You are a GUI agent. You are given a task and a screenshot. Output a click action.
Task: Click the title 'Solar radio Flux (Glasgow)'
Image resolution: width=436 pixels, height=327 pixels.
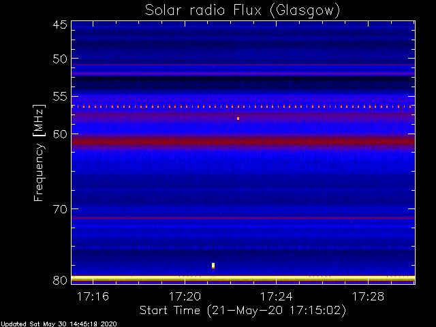tap(243, 11)
